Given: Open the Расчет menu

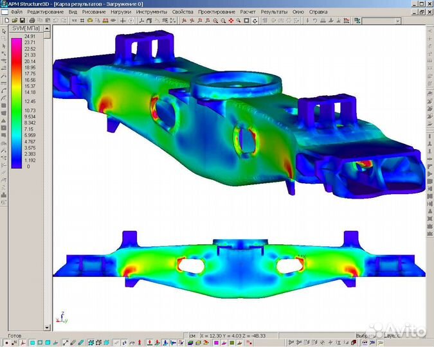Looking at the screenshot, I should [248, 12].
